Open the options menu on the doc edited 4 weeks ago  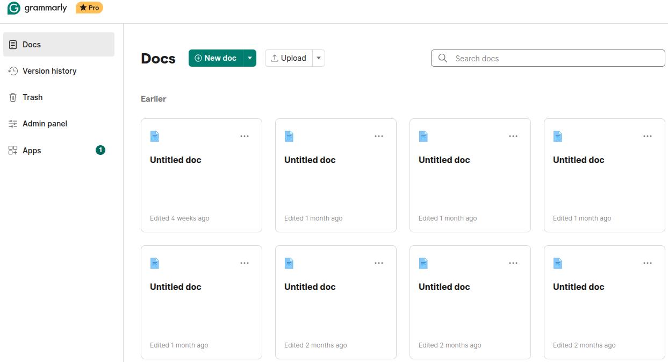pos(245,136)
